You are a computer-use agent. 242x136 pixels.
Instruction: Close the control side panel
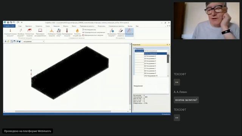tap(169, 45)
